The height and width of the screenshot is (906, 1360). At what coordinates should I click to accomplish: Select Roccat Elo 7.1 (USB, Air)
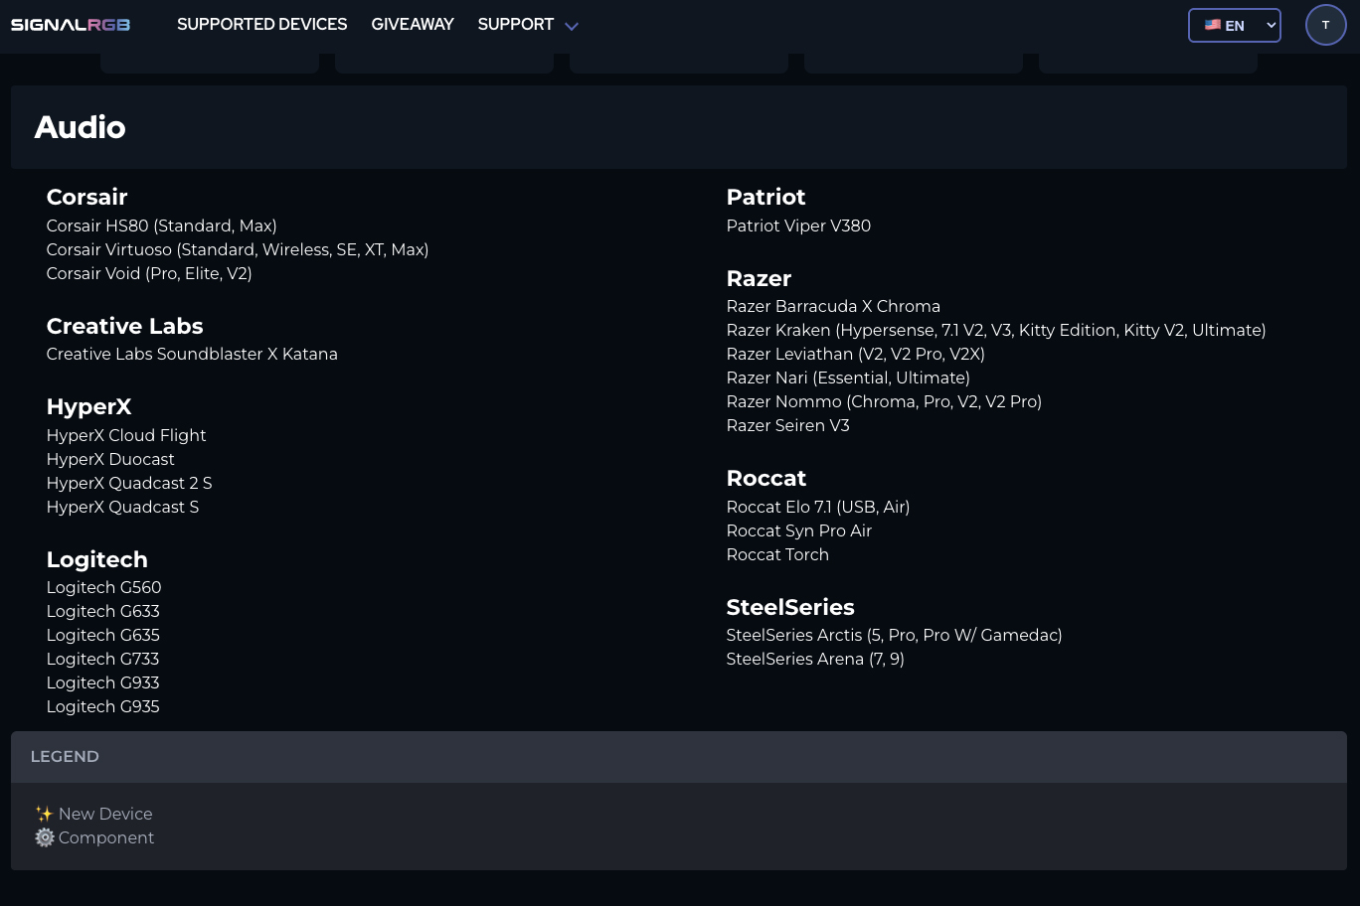pyautogui.click(x=818, y=507)
